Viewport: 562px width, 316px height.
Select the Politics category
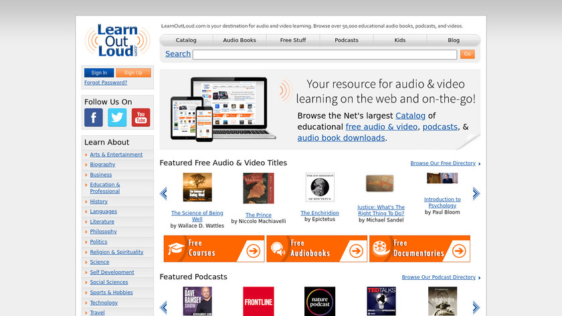click(x=98, y=242)
